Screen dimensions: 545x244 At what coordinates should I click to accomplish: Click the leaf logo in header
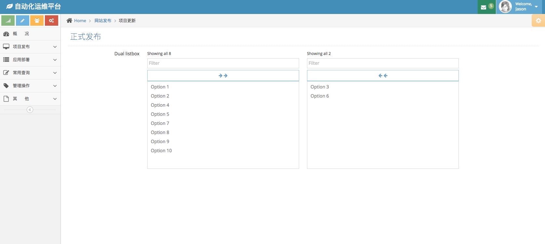pos(9,6)
